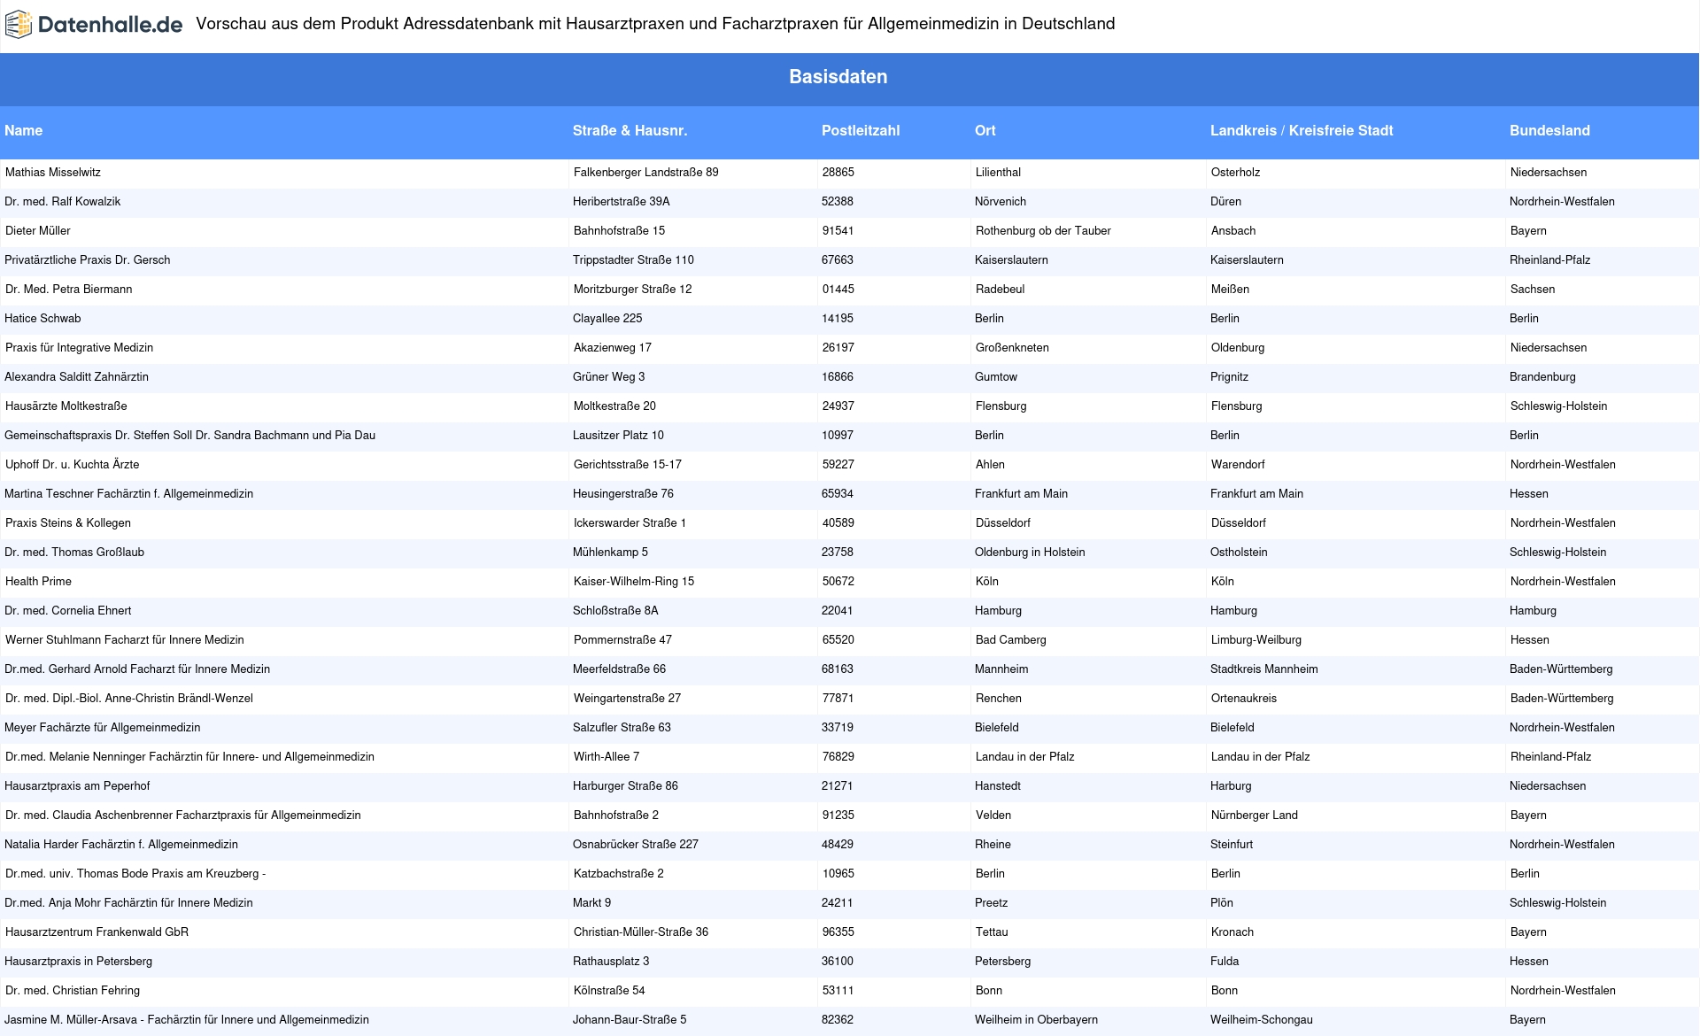The image size is (1700, 1036).
Task: Click Hausärzte Moltkestraße name cell
Action: pyautogui.click(x=66, y=406)
